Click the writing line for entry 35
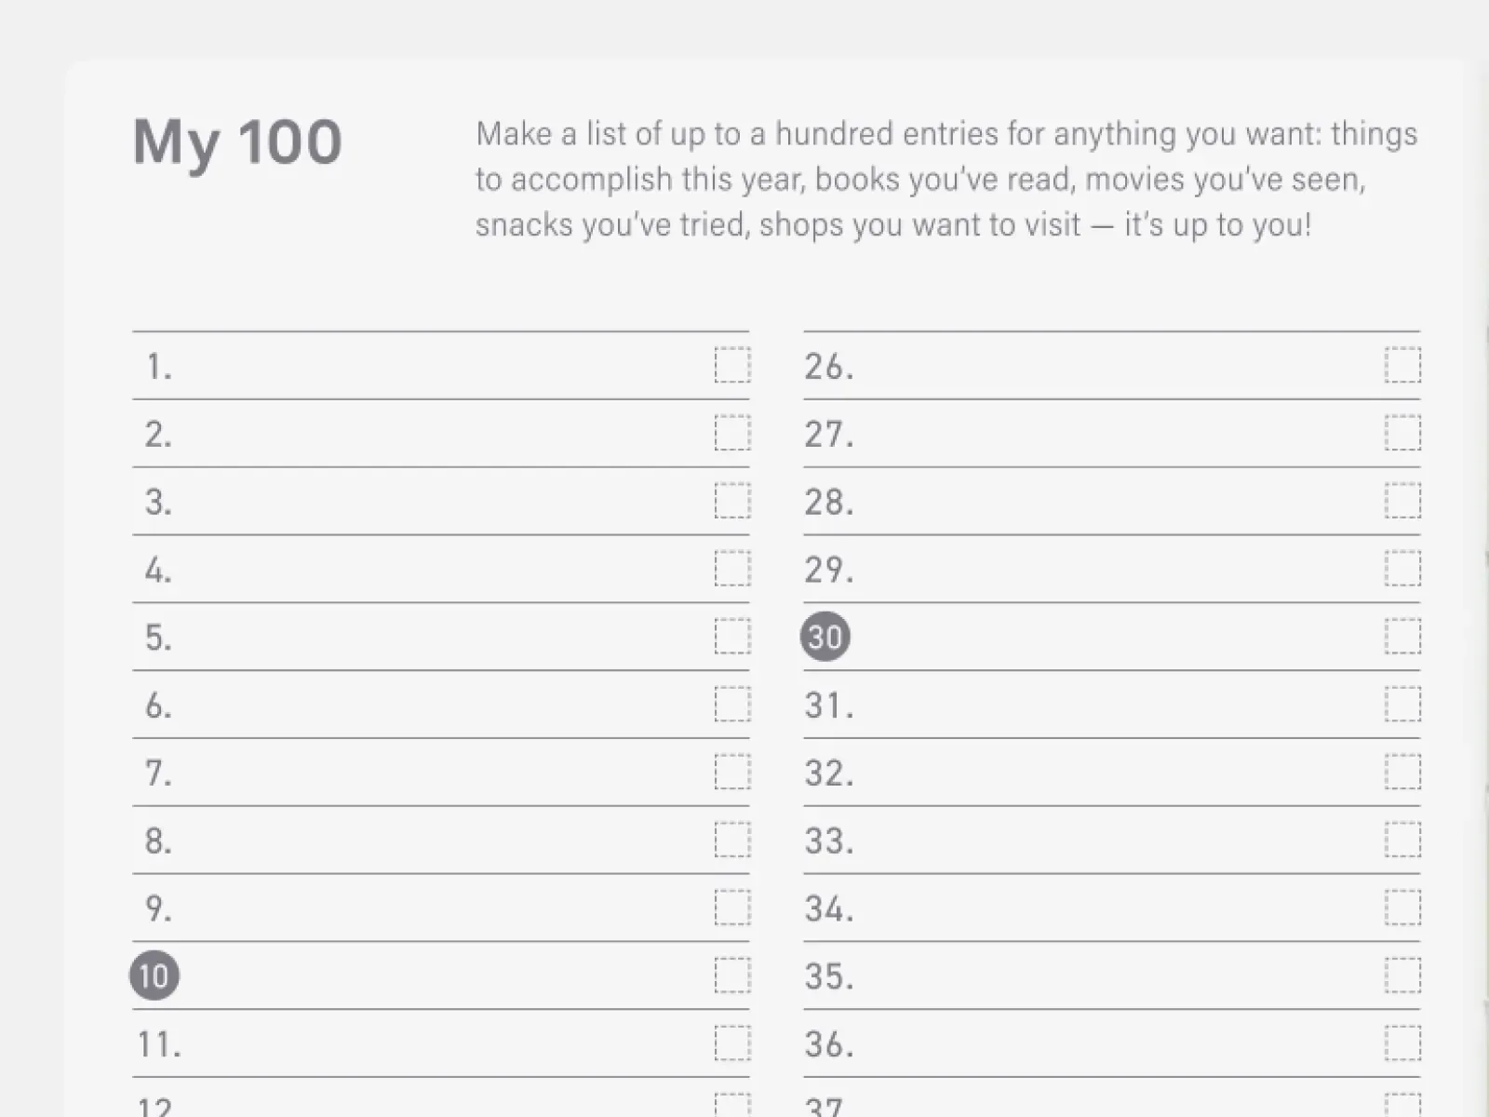Image resolution: width=1489 pixels, height=1117 pixels. (1112, 976)
